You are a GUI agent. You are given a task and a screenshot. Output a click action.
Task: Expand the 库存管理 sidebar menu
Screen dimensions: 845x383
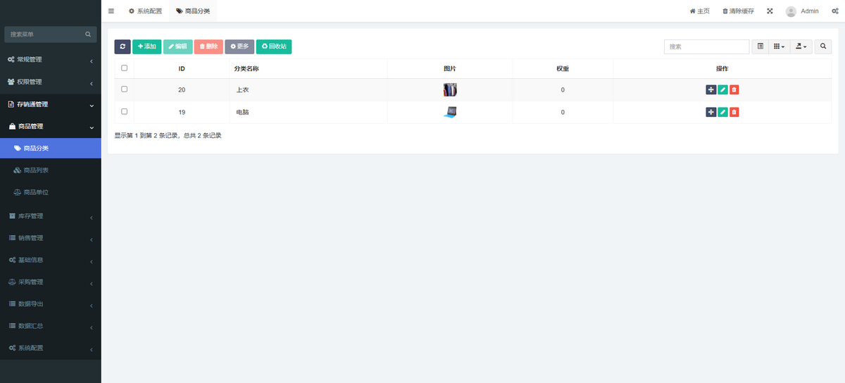point(51,216)
